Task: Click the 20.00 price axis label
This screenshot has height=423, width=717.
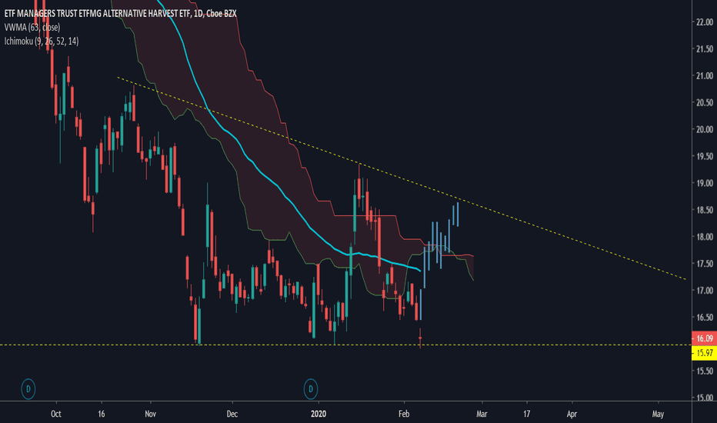Action: click(x=704, y=129)
